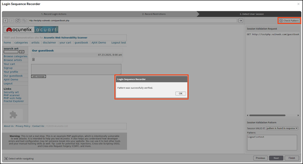Open the PHP vuln help link

[12, 98]
